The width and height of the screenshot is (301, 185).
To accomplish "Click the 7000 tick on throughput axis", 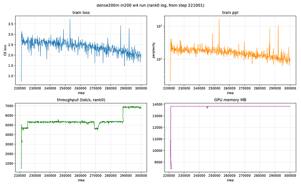I will 10,106.
